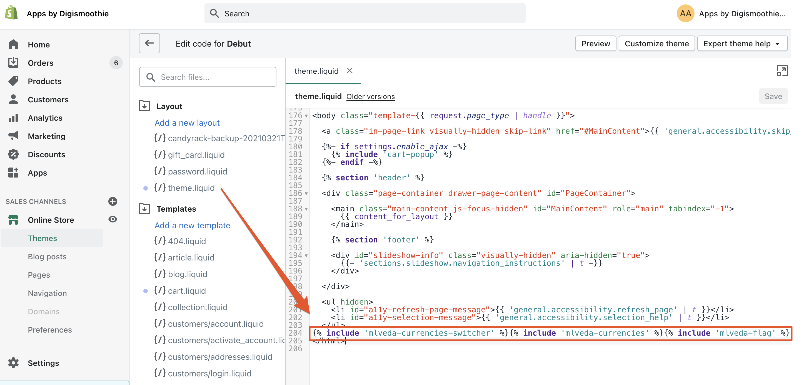Open collection.liquid template
The width and height of the screenshot is (804, 385).
coord(191,307)
